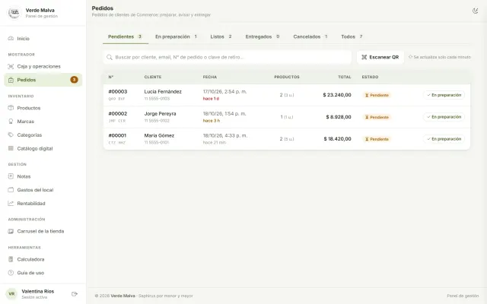Click the Calculadora icon
This screenshot has width=487, height=304.
11,259
